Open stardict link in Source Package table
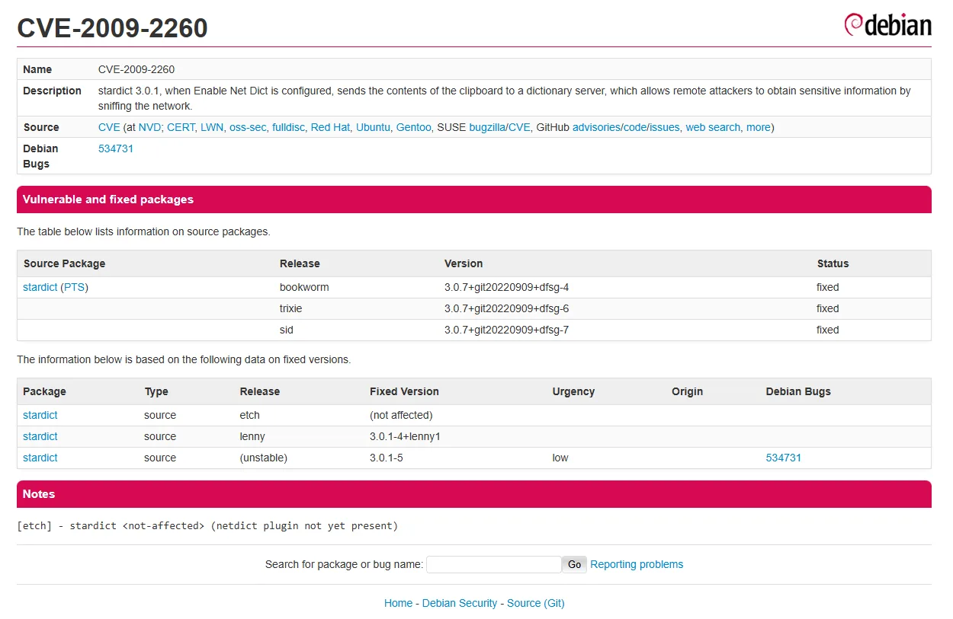Image resolution: width=953 pixels, height=619 pixels. point(40,287)
